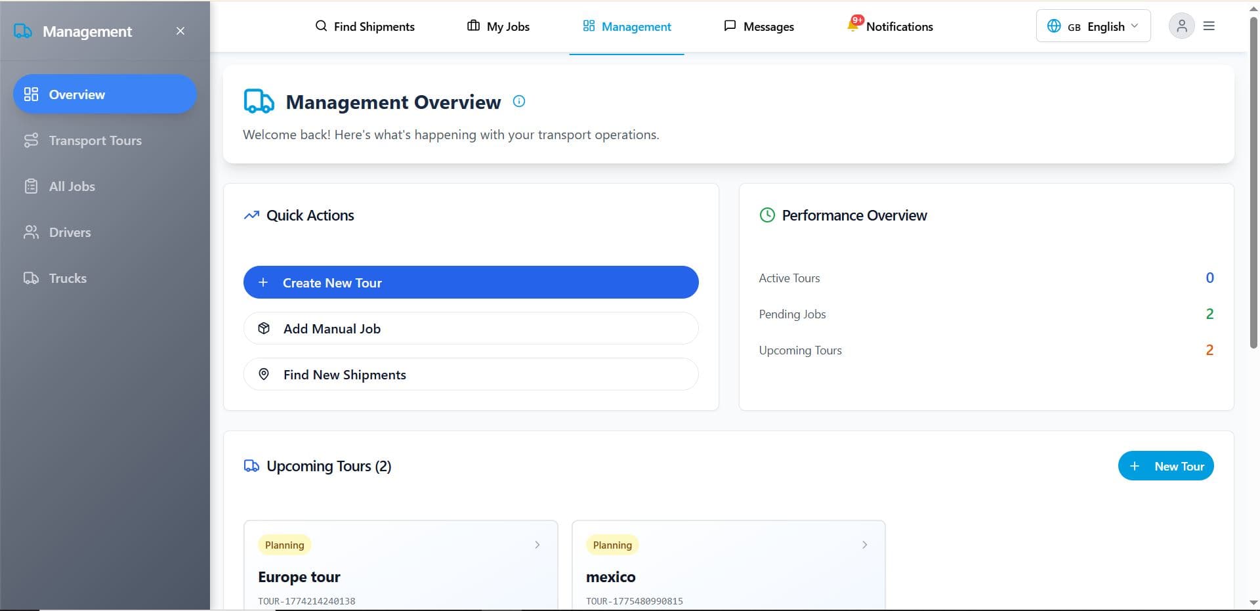Open the Messages tab
Screen dimensions: 1260x611
(x=759, y=26)
